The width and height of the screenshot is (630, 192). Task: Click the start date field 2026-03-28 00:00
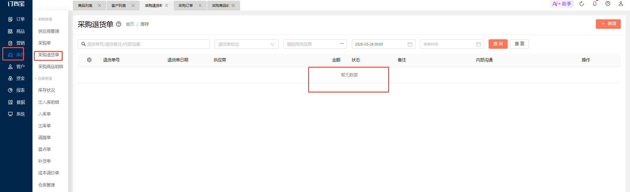pyautogui.click(x=384, y=44)
